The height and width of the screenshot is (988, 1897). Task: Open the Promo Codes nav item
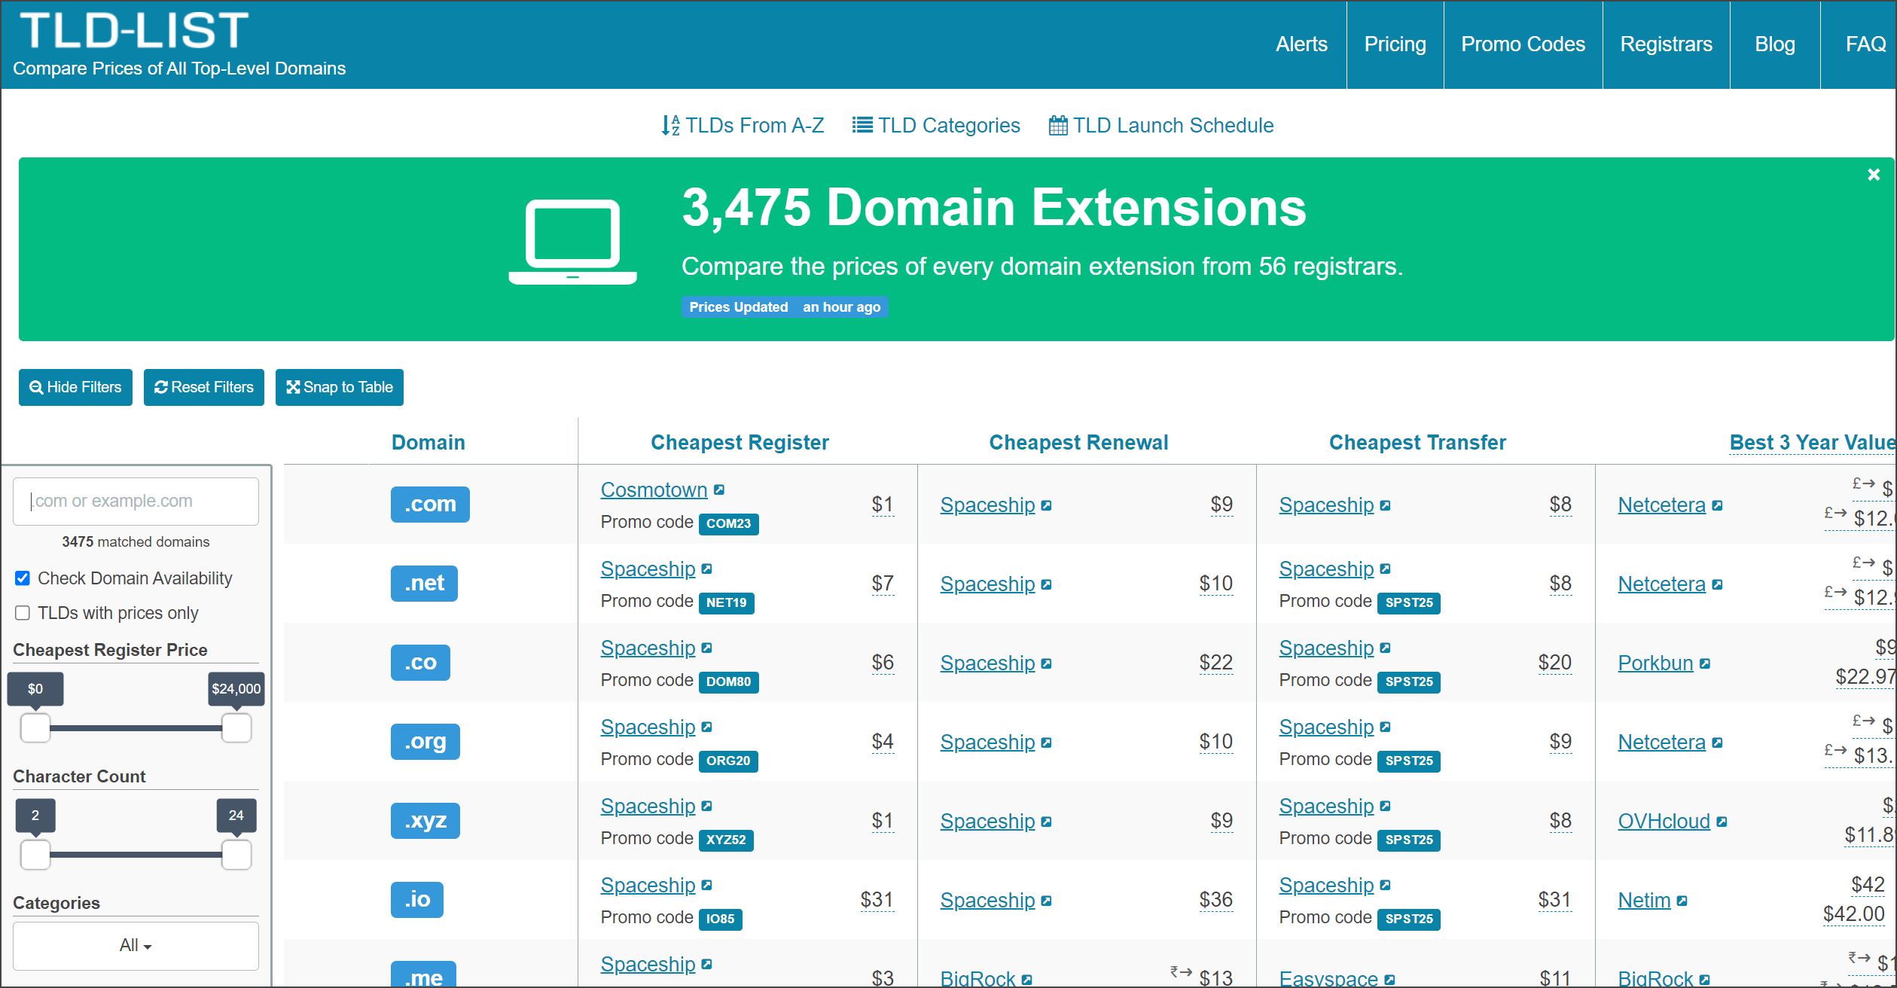[x=1523, y=44]
